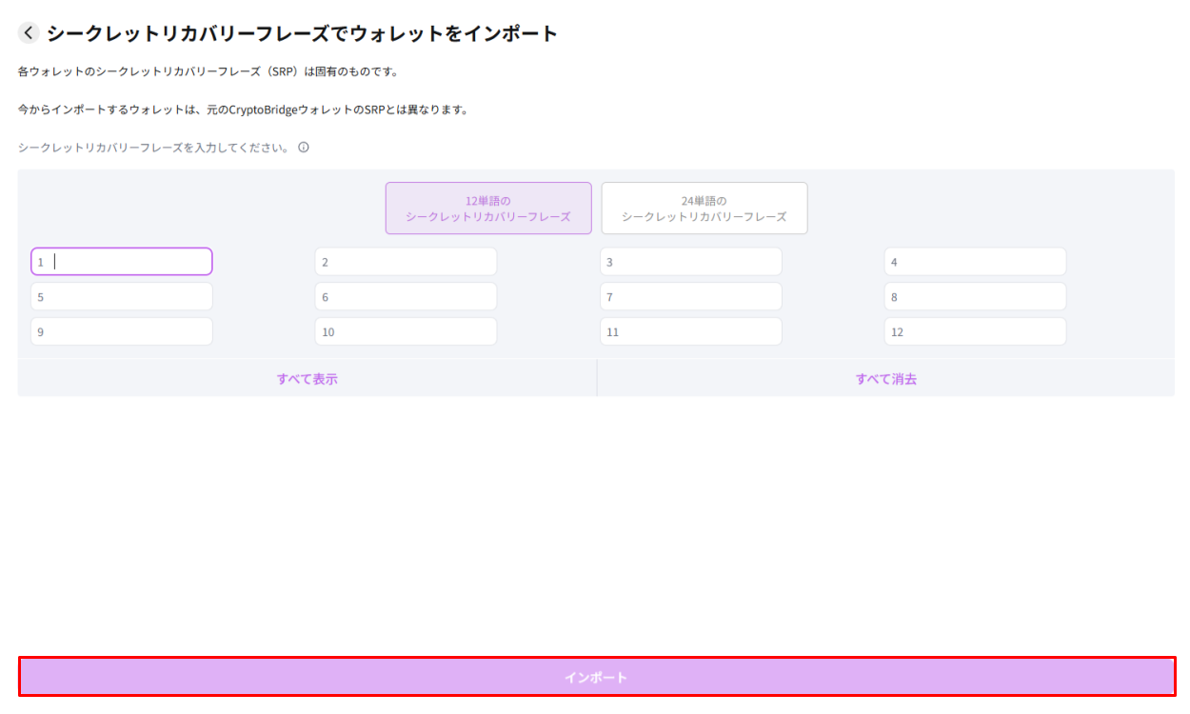The width and height of the screenshot is (1190, 714).
Task: Click the page title シークレットリカバリーフレーズでウォレットをインポート
Action: coord(302,33)
